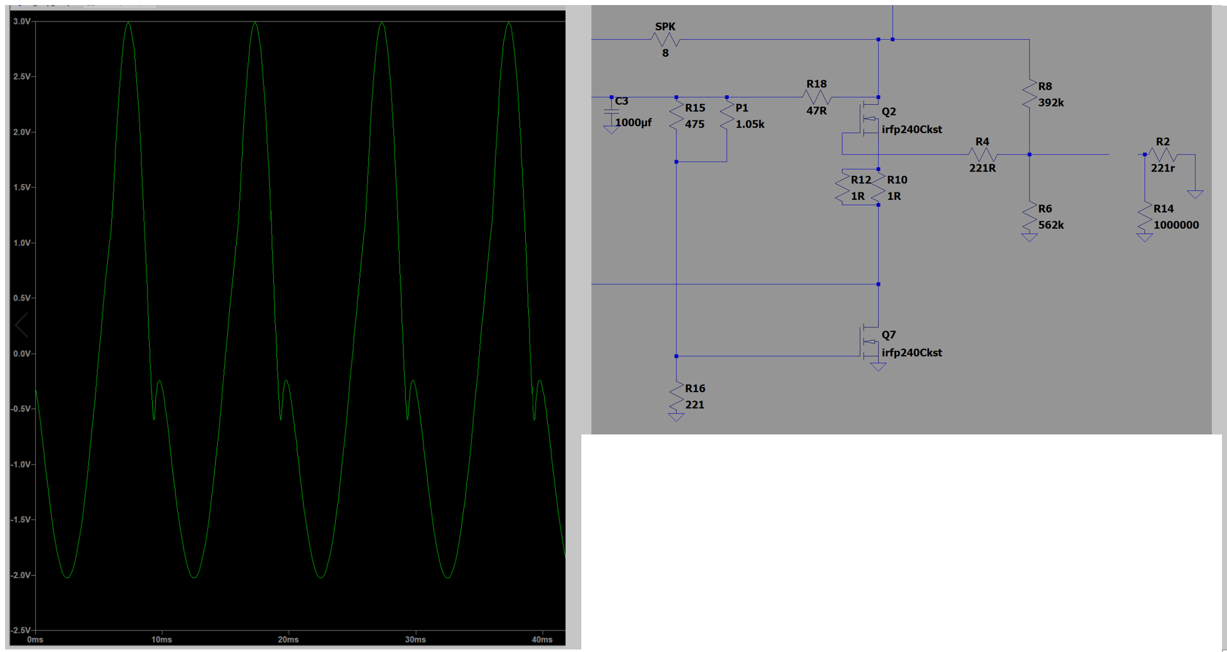The height and width of the screenshot is (652, 1227).
Task: Click the -2.0V axis label
Action: 20,575
